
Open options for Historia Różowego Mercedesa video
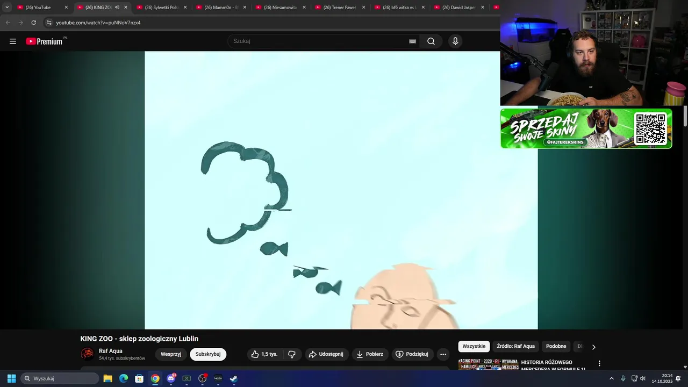point(599,363)
